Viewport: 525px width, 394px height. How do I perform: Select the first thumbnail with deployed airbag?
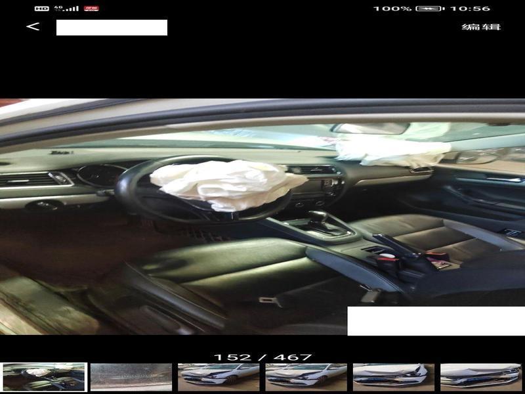point(43,377)
